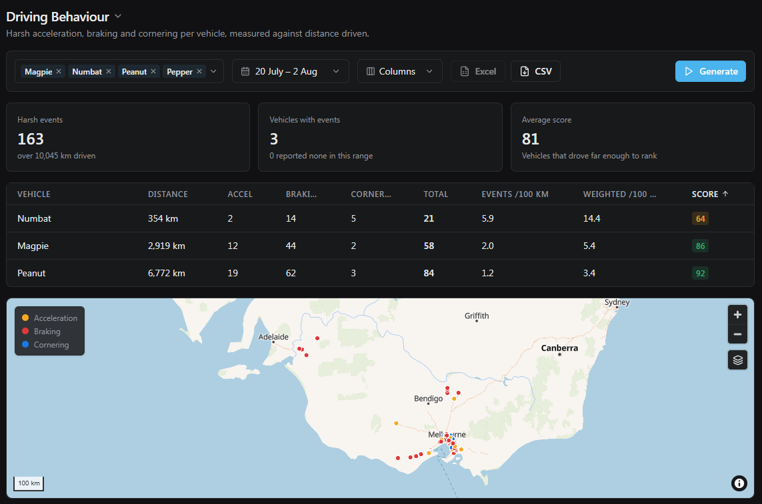This screenshot has height=504, width=762.
Task: Click the Griffith label on map
Action: (x=477, y=316)
